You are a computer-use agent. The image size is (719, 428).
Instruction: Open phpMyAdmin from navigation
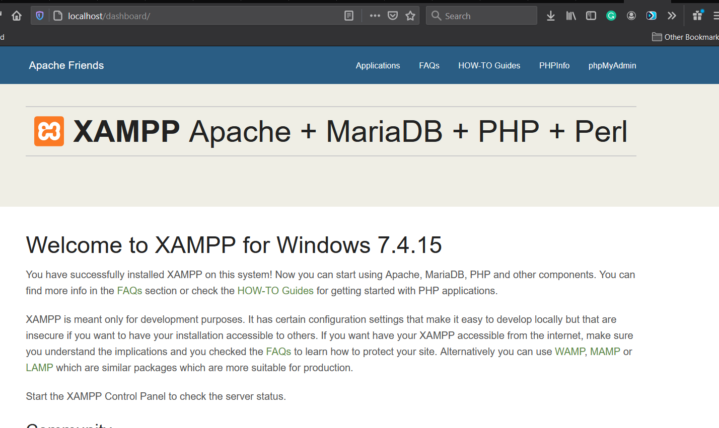click(x=612, y=65)
